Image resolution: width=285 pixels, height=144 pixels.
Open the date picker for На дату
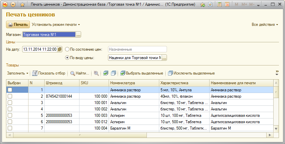click(60, 49)
